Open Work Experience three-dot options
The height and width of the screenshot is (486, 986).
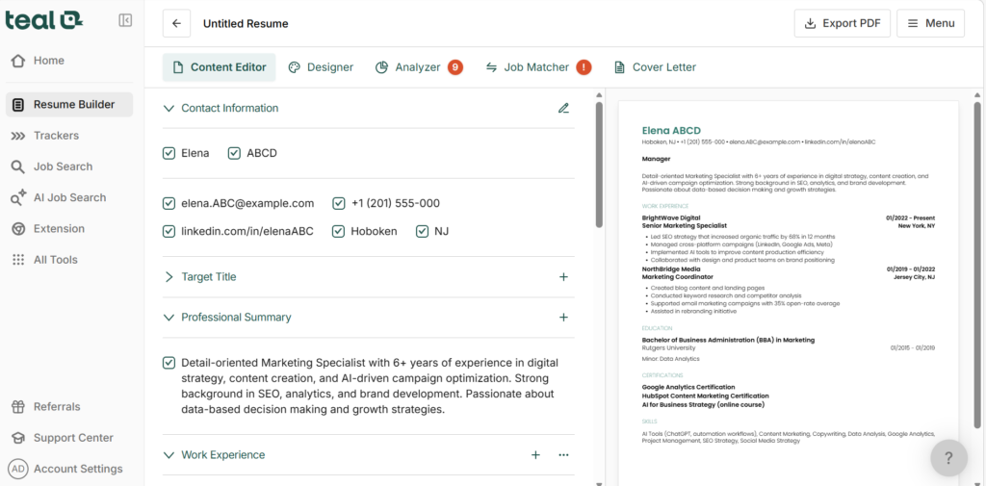563,455
